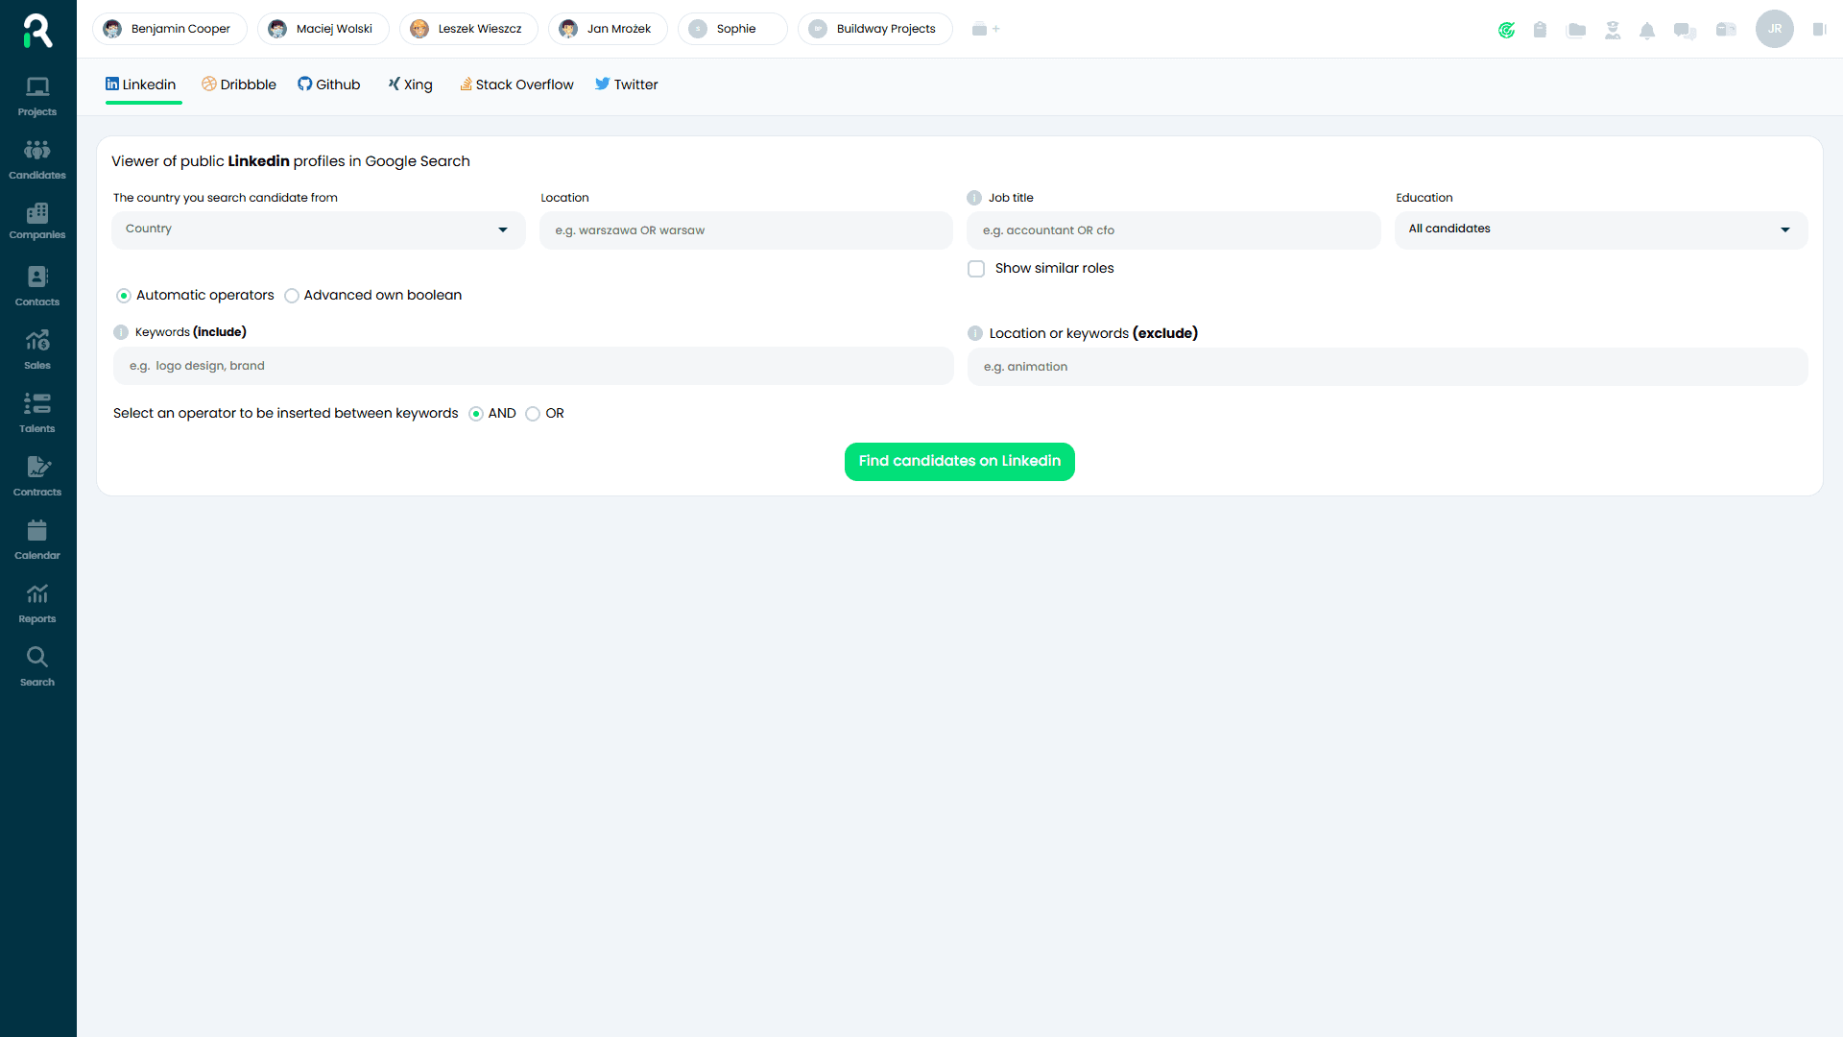This screenshot has height=1037, width=1843.
Task: Choose Advanced own boolean mode
Action: point(291,295)
